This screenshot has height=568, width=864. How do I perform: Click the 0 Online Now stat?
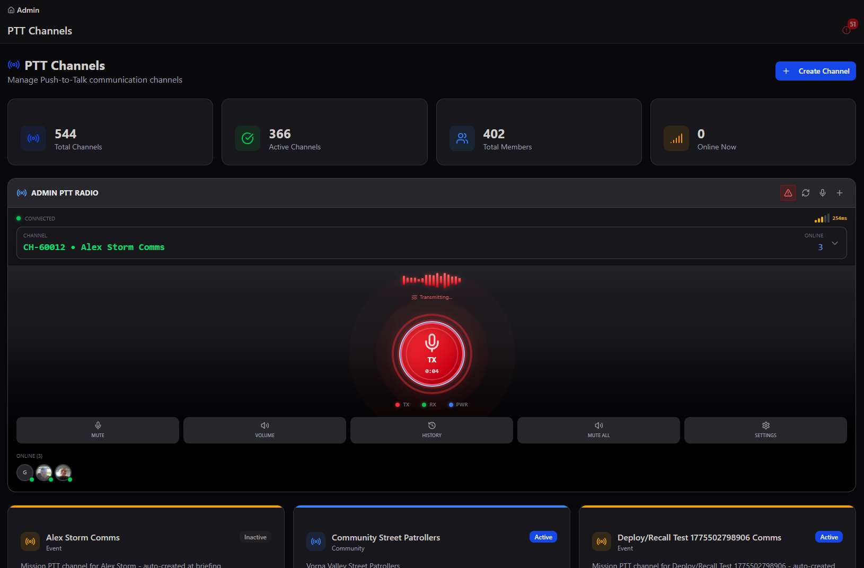(753, 132)
